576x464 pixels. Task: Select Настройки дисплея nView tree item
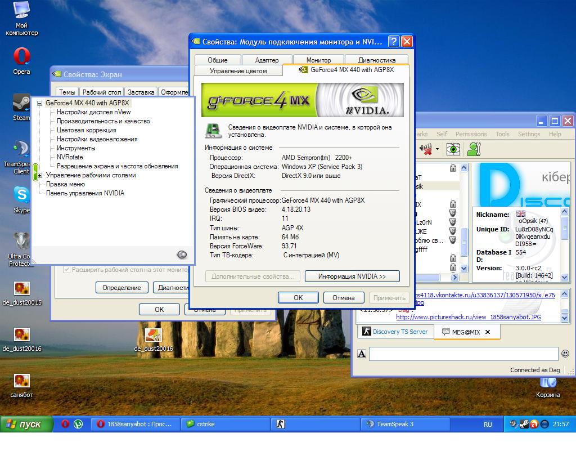94,112
